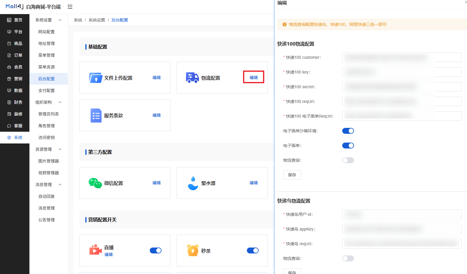Screen dimensions: 467x274
Task: Click the 直播 live camera icon
Action: click(x=95, y=250)
